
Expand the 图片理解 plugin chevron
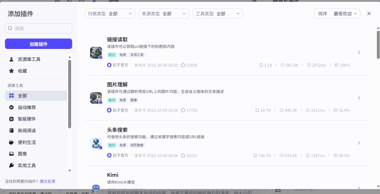[x=359, y=98]
